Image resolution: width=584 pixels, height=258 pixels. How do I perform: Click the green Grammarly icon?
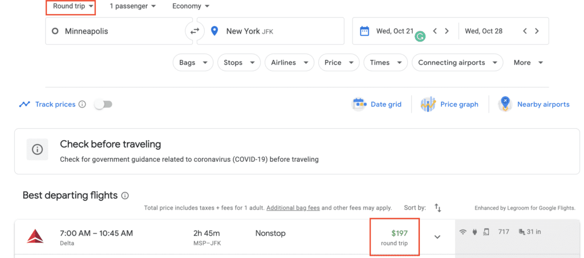[420, 36]
